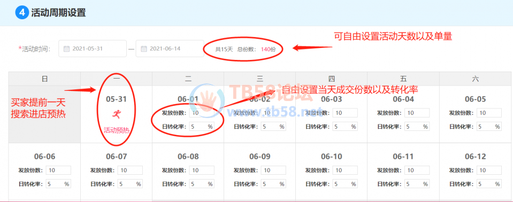513x202 pixels.
Task: Click the 共15天 day count text
Action: [x=224, y=49]
